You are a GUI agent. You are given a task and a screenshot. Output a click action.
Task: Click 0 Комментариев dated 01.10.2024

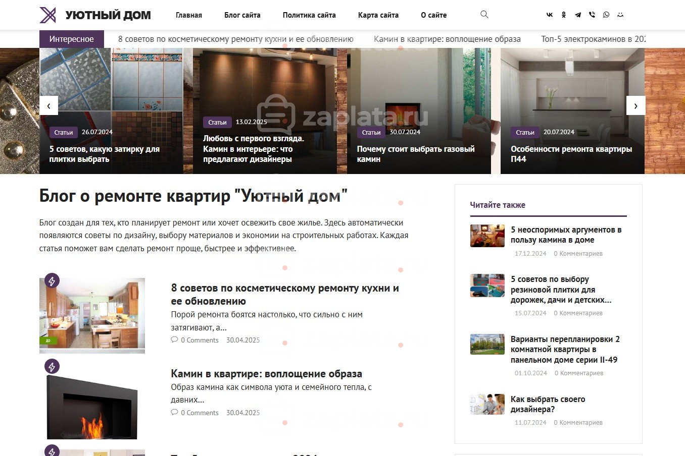point(579,373)
